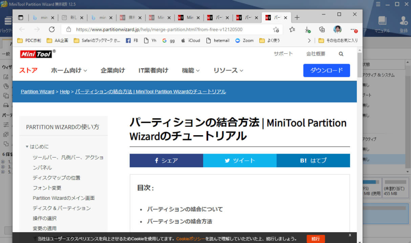Image resolution: width=411 pixels, height=243 pixels.
Task: Open hamburger menu in Partition Wizard title bar
Action: (378, 4)
